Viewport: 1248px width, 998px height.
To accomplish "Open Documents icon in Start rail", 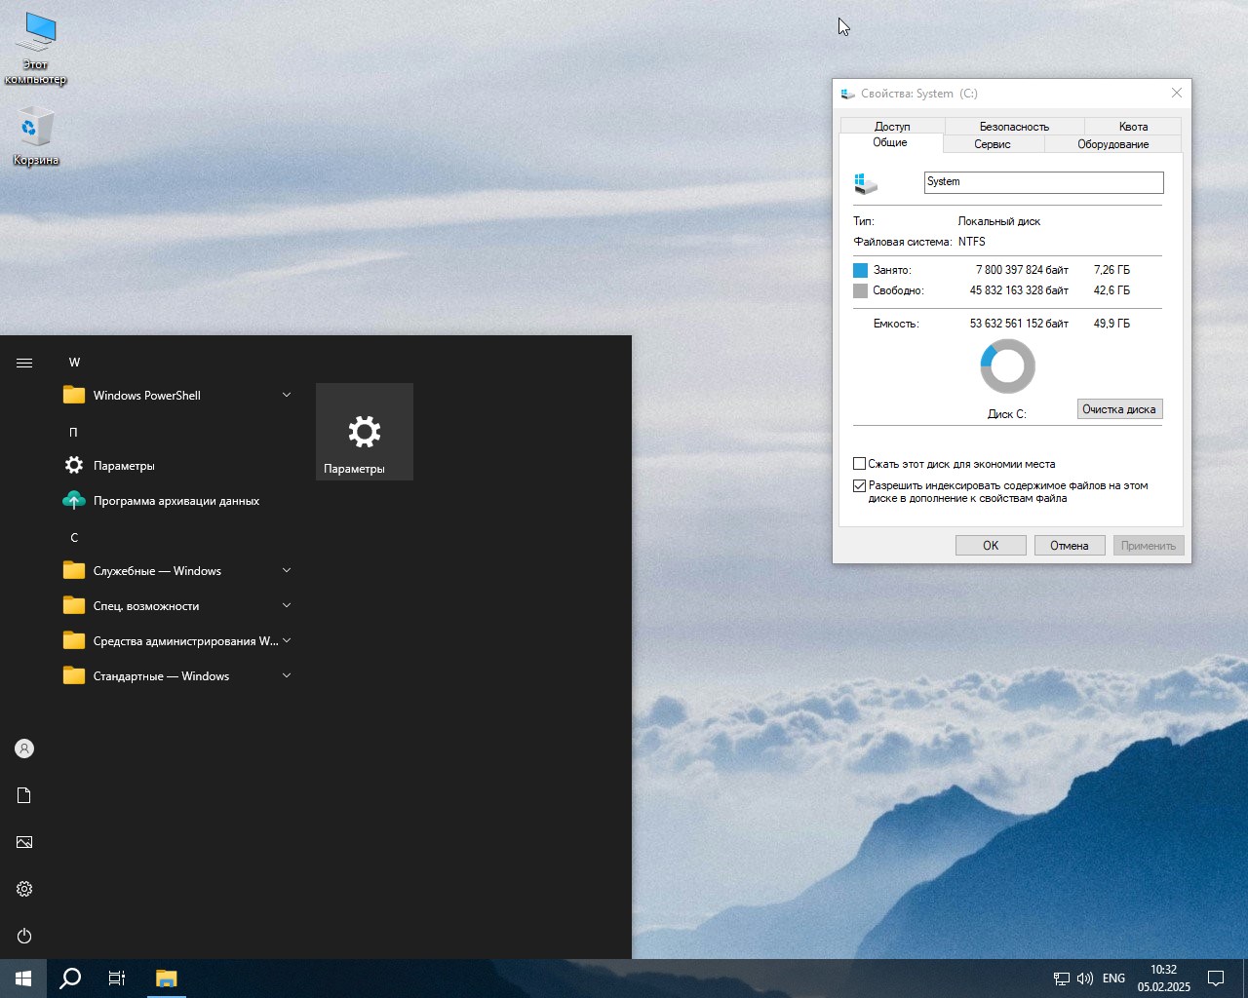I will [24, 795].
